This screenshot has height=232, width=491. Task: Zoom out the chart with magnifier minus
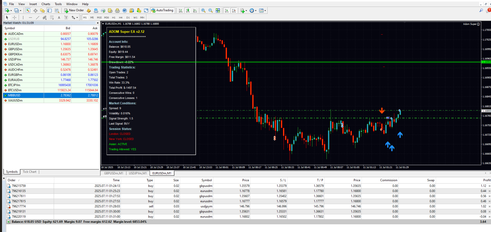point(211,11)
